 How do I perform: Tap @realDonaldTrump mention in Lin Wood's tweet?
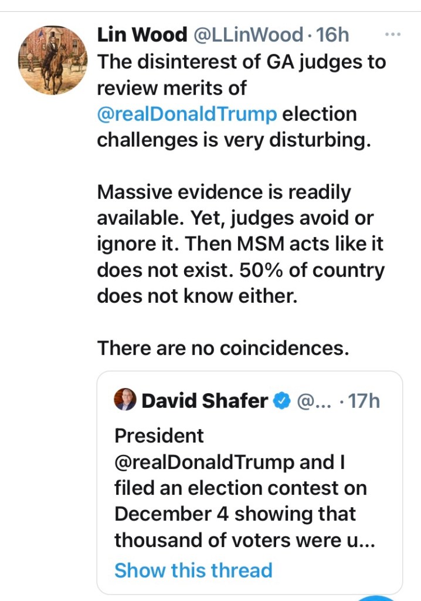click(x=186, y=113)
